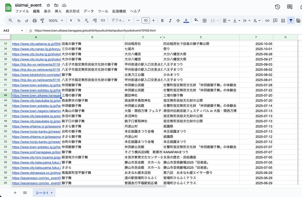Insert a link with chain icon
Screen dimensions: 302x197
coord(268,20)
